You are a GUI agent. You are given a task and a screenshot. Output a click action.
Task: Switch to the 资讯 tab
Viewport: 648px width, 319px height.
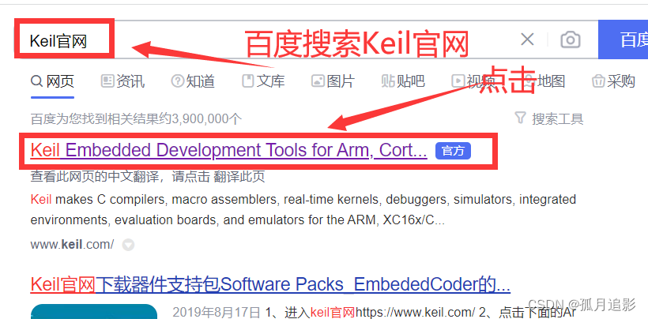coord(123,81)
